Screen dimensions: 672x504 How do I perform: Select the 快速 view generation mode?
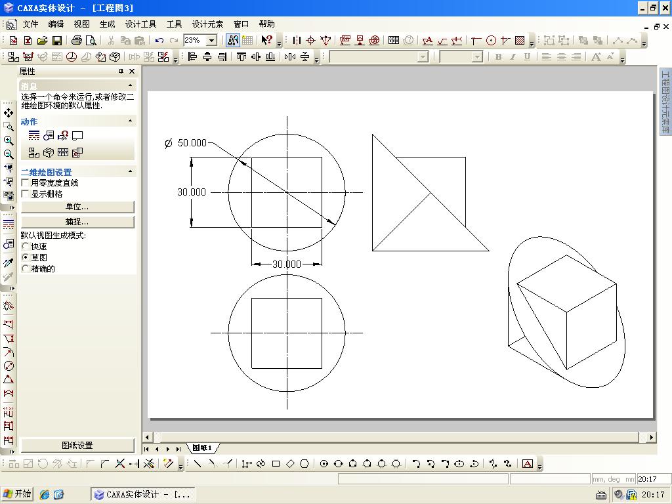pyautogui.click(x=26, y=247)
